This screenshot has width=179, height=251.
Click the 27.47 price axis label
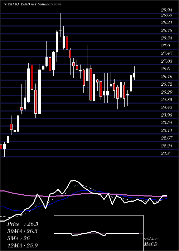coord(167,53)
